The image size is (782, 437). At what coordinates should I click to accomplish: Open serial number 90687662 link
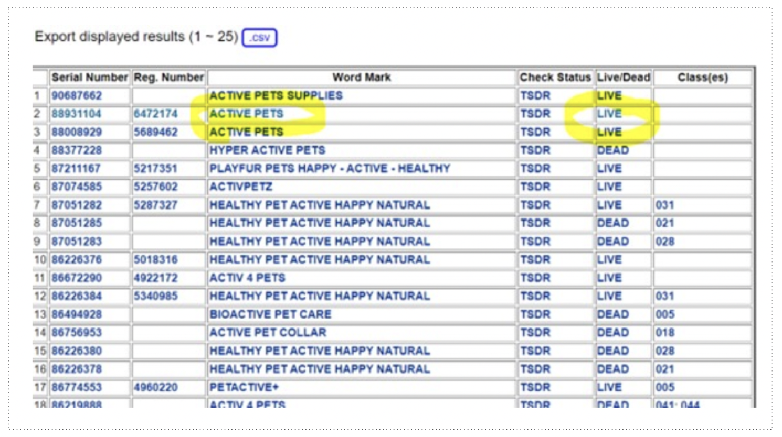(x=77, y=96)
